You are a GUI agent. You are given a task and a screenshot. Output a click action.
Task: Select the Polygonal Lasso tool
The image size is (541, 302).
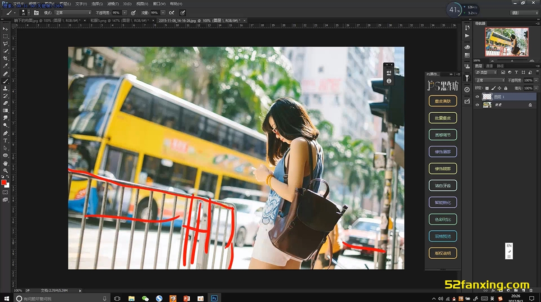tap(5, 44)
